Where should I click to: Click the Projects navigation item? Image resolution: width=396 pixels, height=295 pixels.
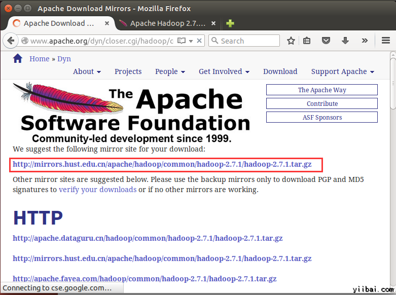click(128, 71)
